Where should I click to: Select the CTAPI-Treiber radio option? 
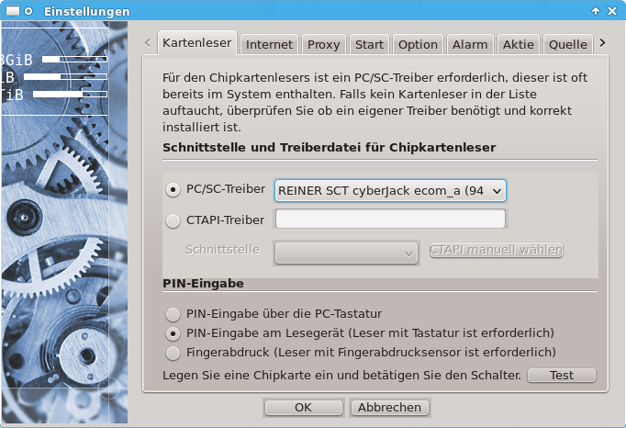[173, 220]
